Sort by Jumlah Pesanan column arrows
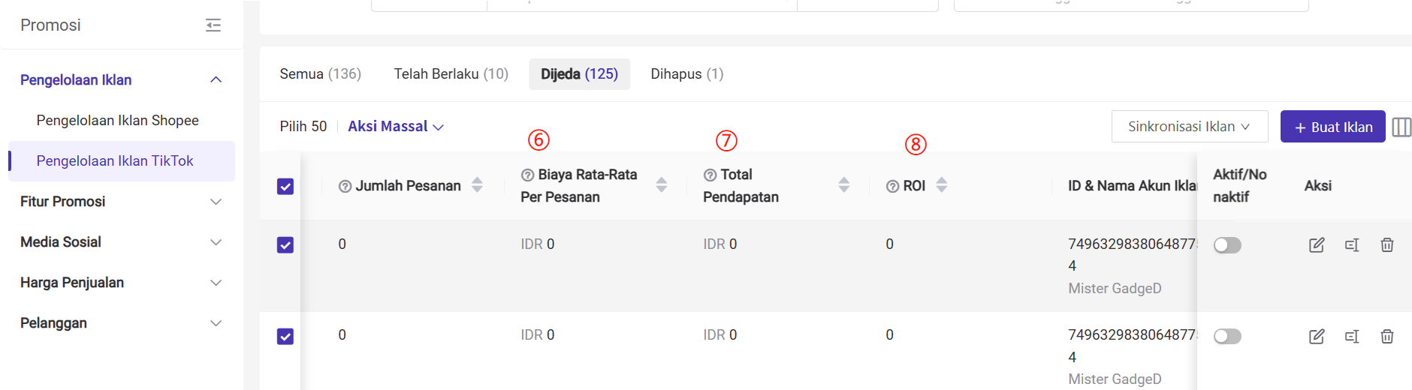This screenshot has height=390, width=1412. (477, 185)
